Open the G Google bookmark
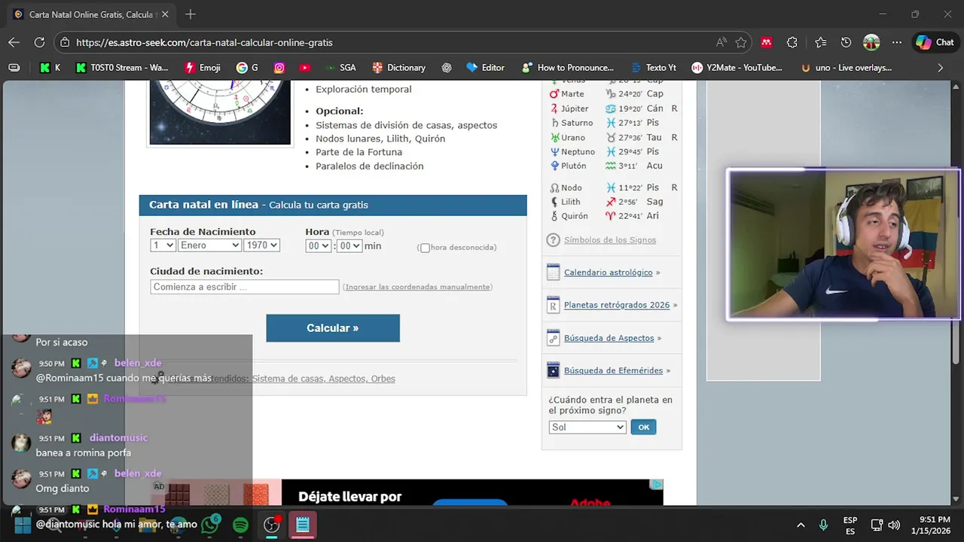The width and height of the screenshot is (964, 542). (247, 68)
